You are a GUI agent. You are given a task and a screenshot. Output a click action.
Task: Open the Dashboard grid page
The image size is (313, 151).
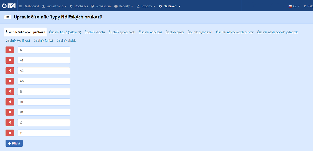pyautogui.click(x=29, y=6)
